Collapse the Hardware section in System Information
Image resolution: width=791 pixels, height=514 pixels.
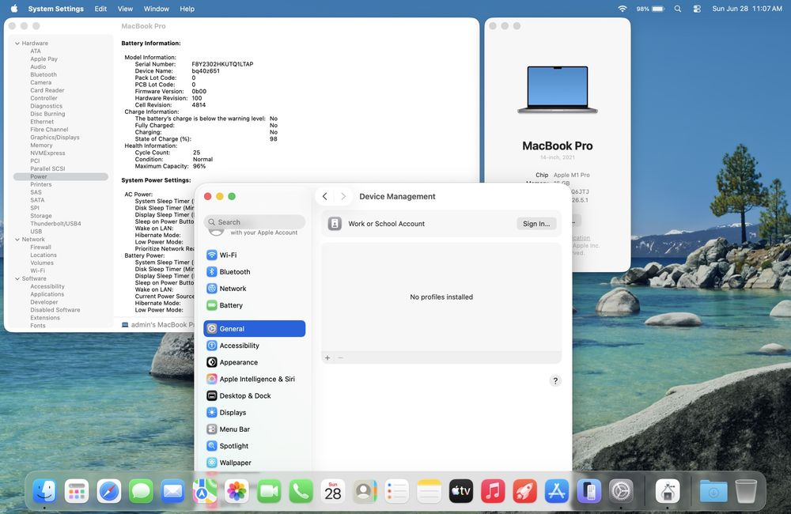[x=17, y=43]
